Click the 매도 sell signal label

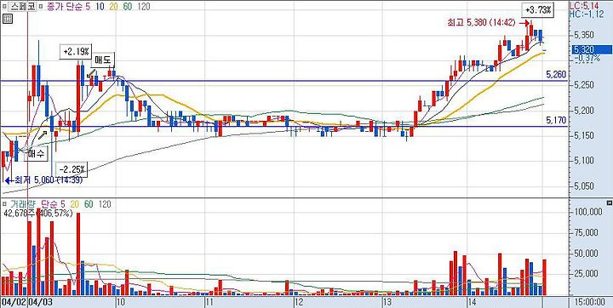click(103, 60)
